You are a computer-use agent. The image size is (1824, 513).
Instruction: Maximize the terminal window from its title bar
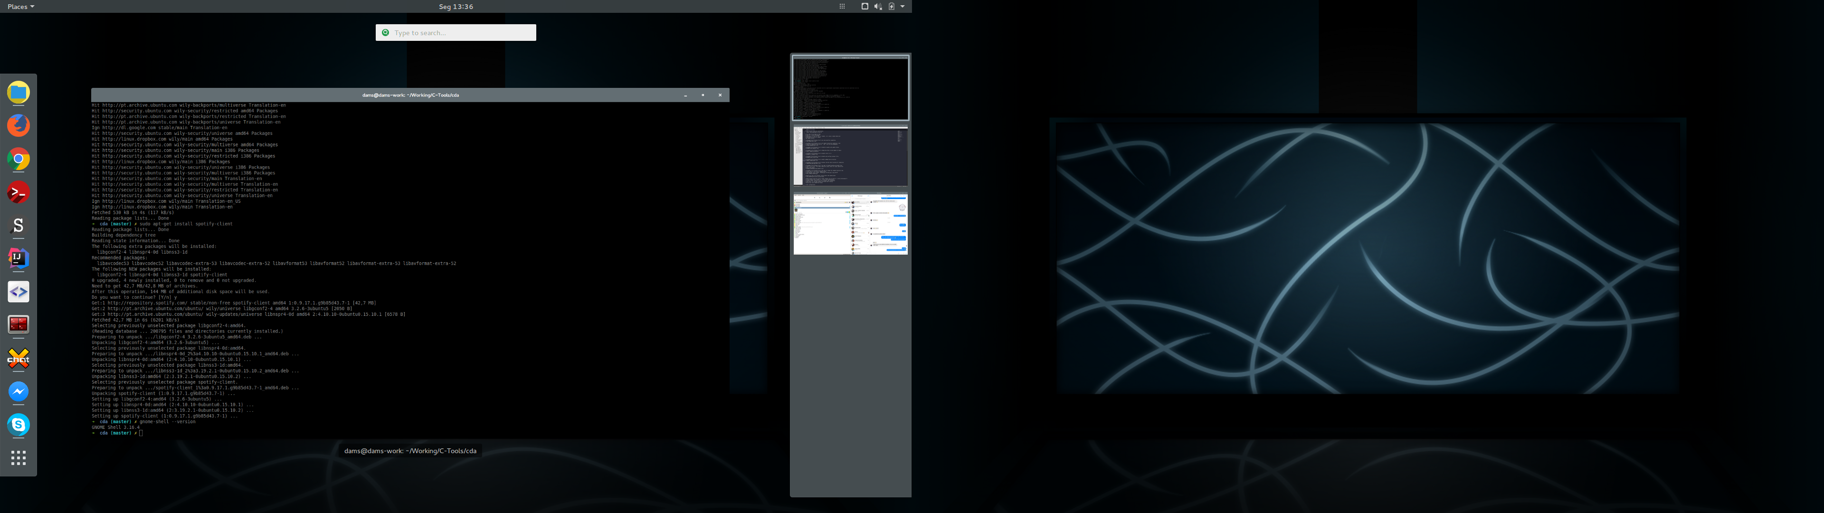coord(703,95)
